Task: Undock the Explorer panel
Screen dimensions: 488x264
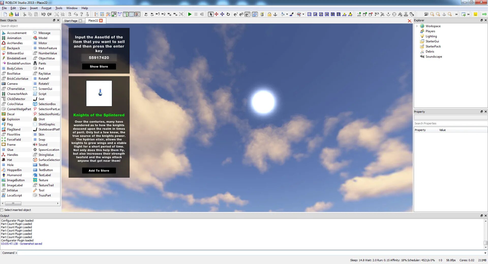Action: tap(481, 20)
